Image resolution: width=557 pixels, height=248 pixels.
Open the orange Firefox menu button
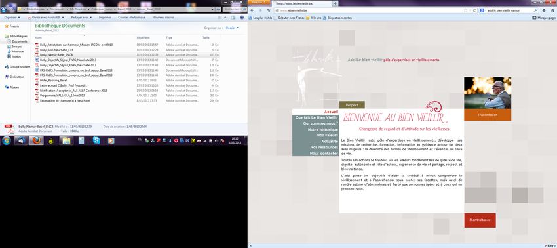[x=259, y=2]
